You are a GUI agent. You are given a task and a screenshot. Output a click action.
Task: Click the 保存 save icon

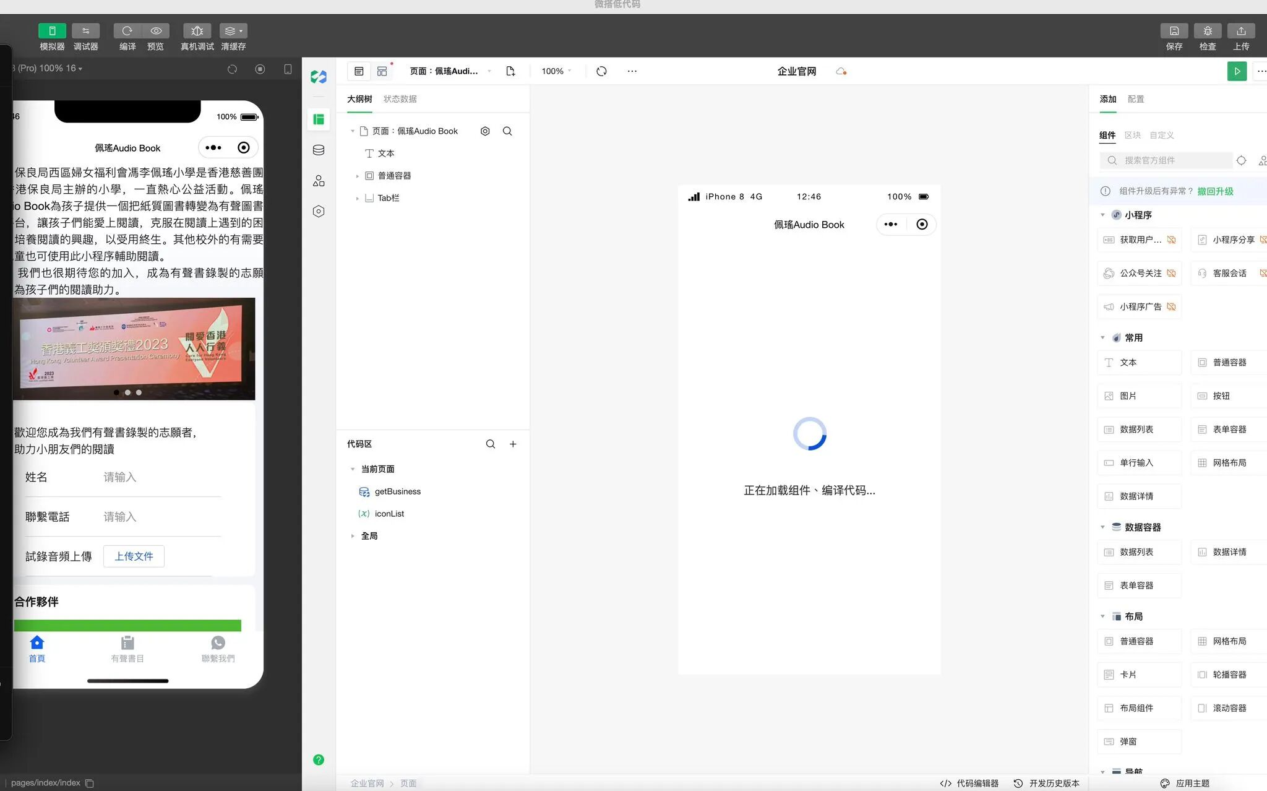click(x=1174, y=31)
